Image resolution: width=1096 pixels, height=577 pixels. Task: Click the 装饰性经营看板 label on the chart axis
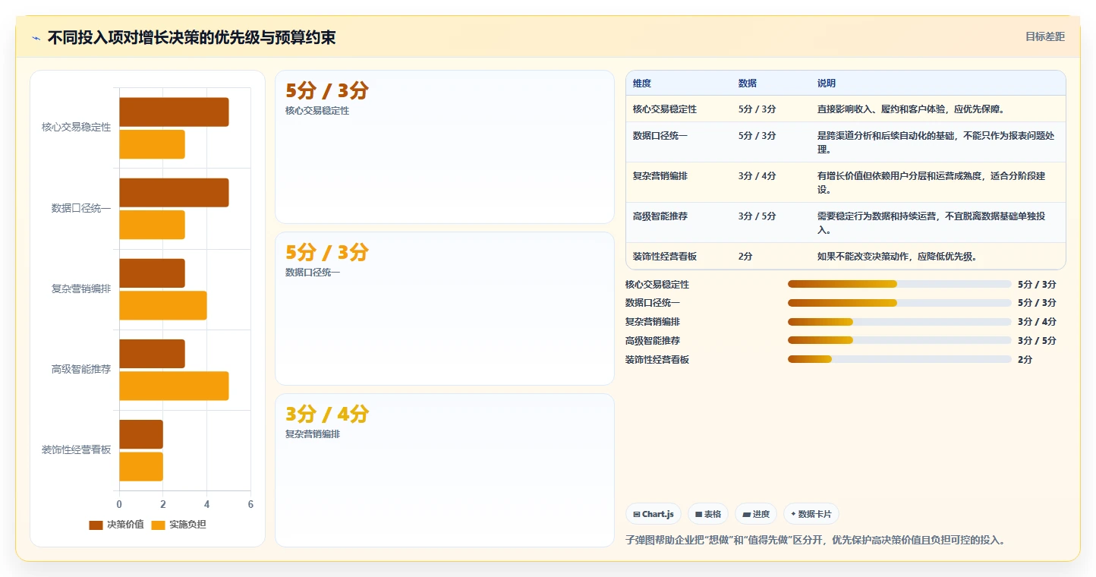[76, 449]
